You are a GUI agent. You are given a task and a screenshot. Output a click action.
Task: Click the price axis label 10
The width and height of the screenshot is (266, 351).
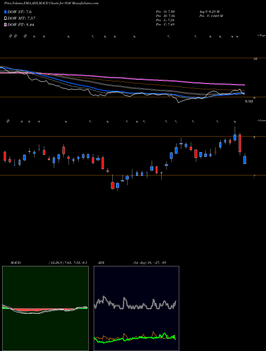pyautogui.click(x=255, y=59)
